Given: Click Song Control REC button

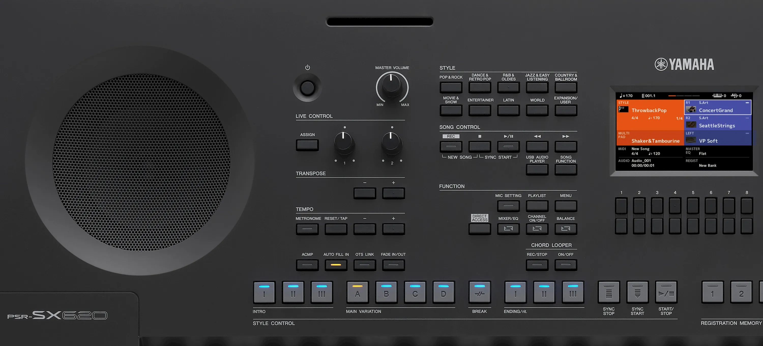Looking at the screenshot, I should point(451,147).
